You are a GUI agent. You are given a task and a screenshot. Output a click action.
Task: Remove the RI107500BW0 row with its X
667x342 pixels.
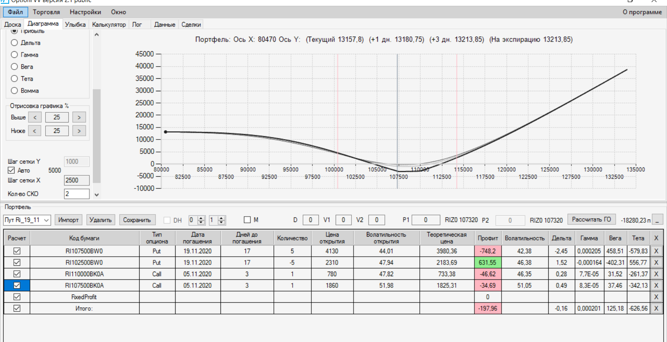656,251
